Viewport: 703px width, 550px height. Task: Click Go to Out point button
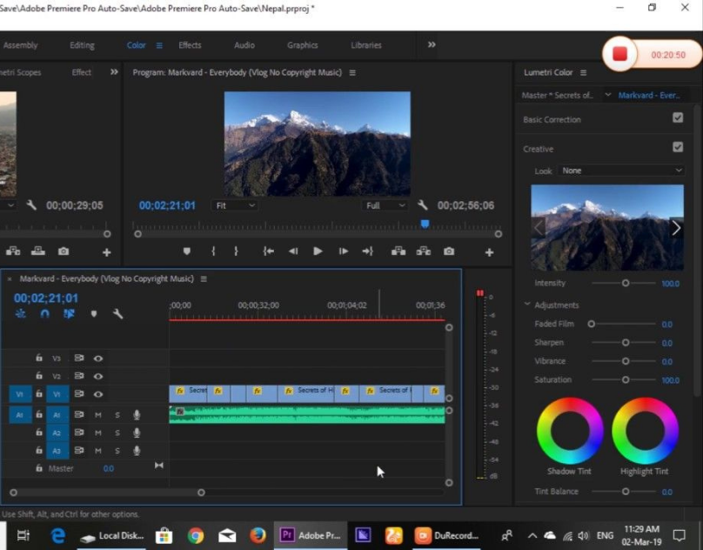(368, 252)
